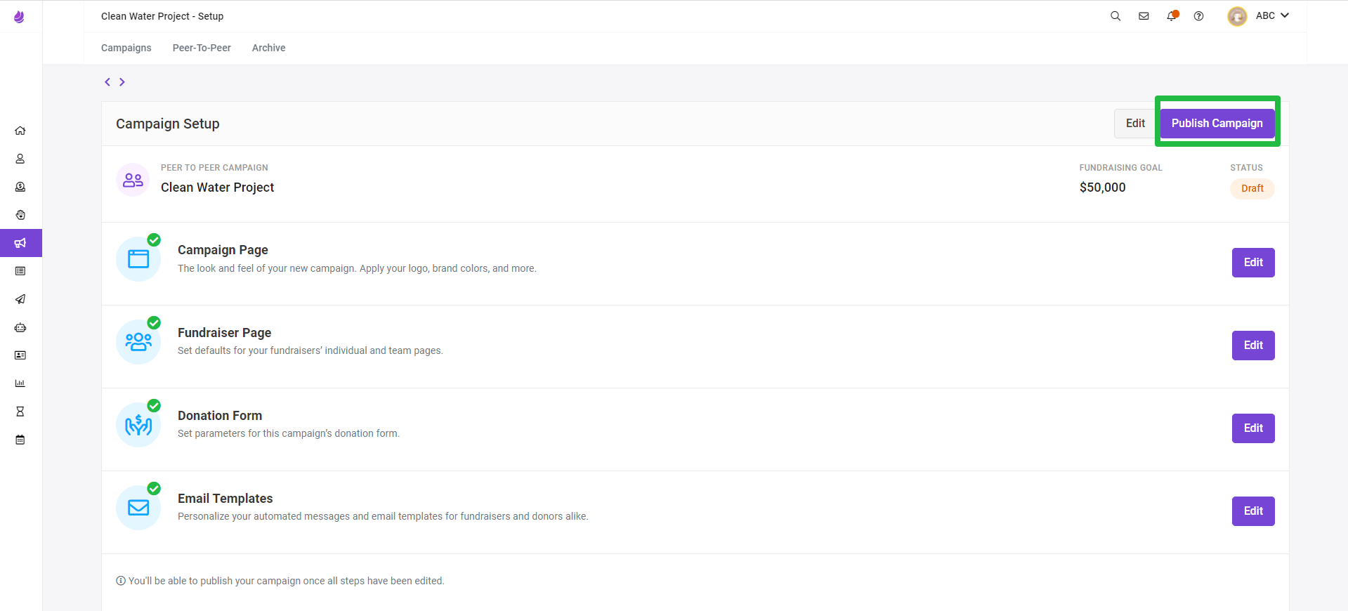Open the Archive tab
This screenshot has height=611, width=1348.
tap(269, 48)
